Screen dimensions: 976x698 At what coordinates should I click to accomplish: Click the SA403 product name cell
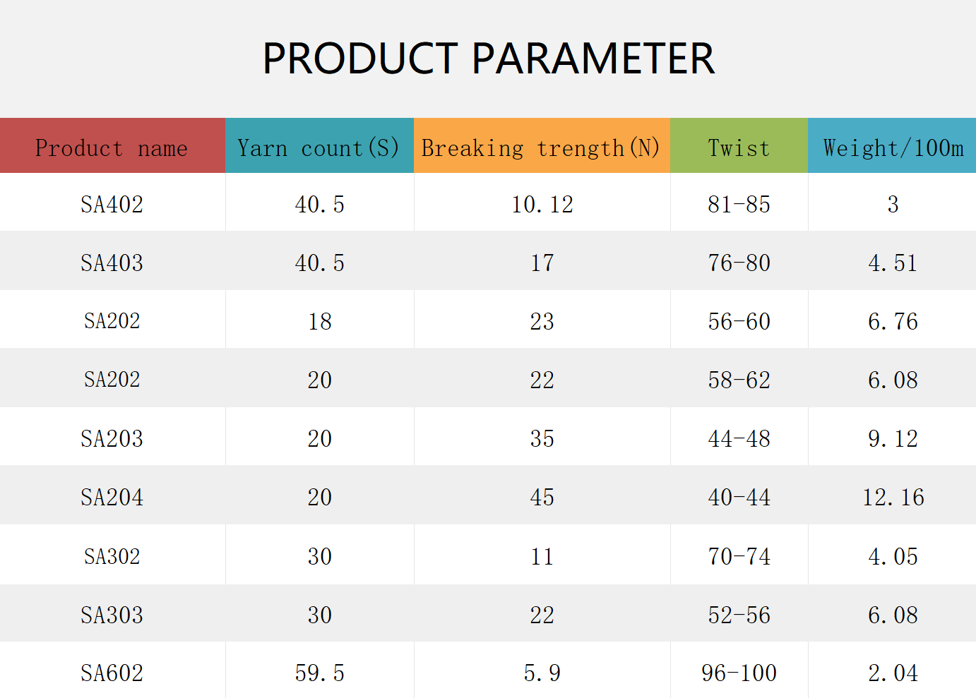(112, 263)
